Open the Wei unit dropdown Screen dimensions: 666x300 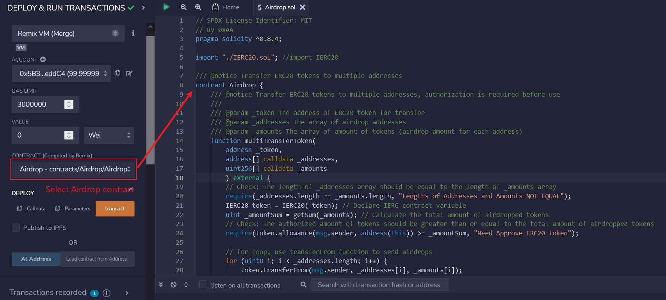tap(109, 135)
